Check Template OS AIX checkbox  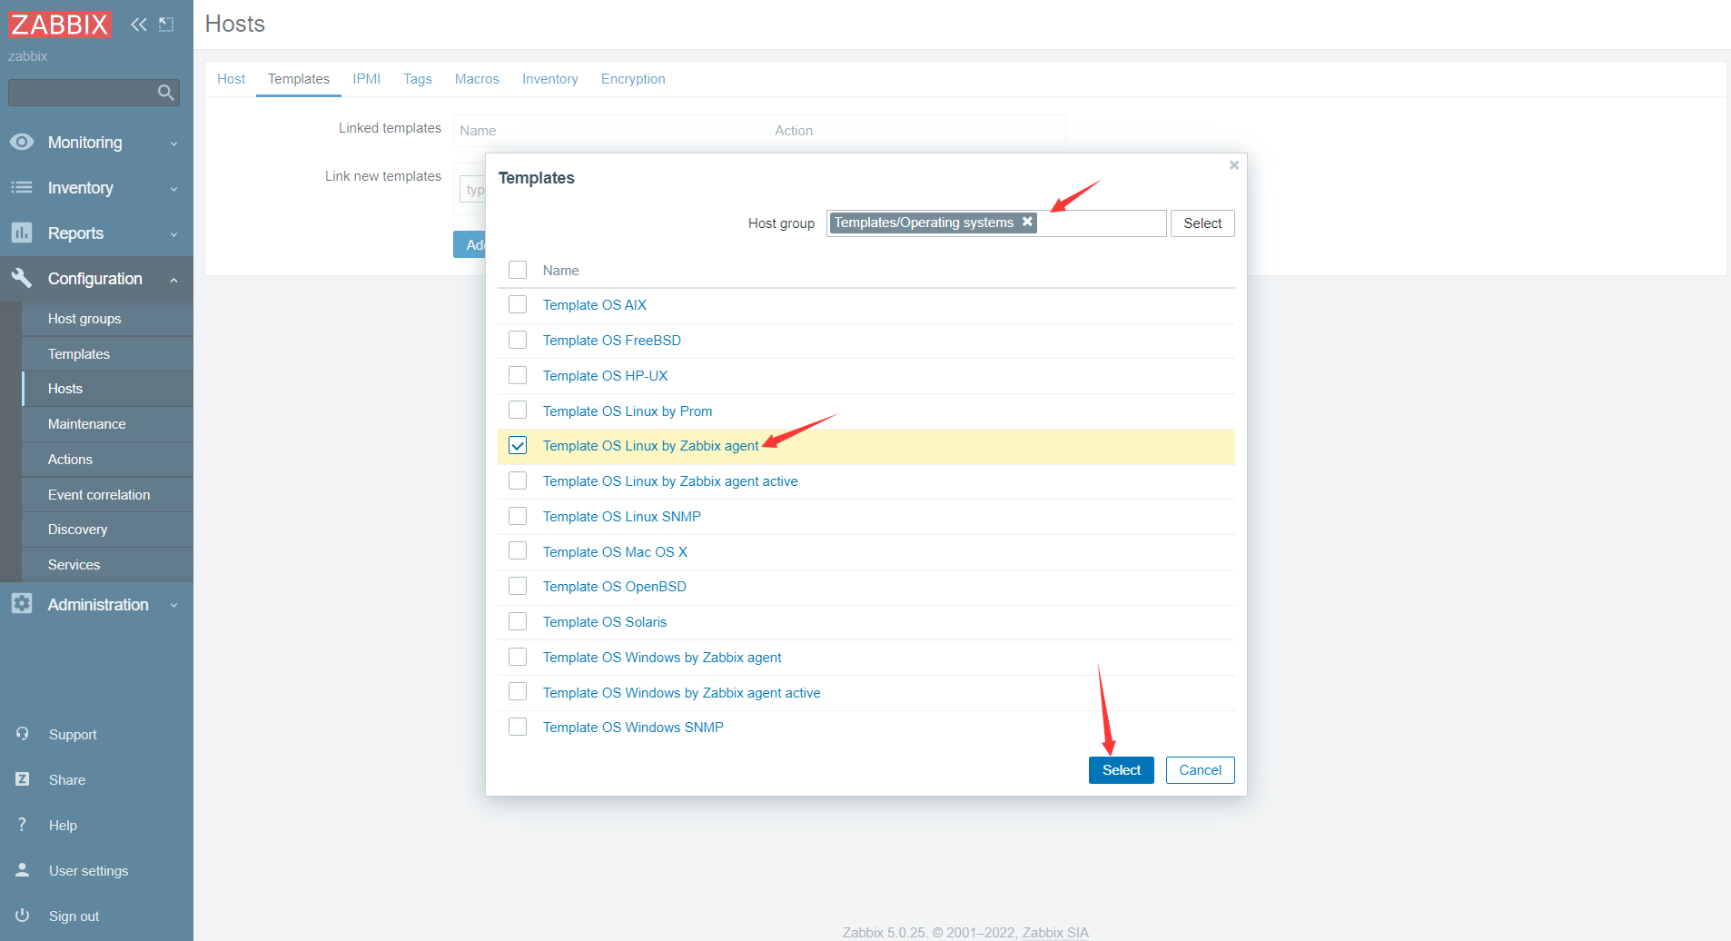(x=518, y=304)
